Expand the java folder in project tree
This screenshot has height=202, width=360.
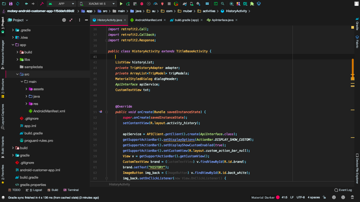(26, 96)
